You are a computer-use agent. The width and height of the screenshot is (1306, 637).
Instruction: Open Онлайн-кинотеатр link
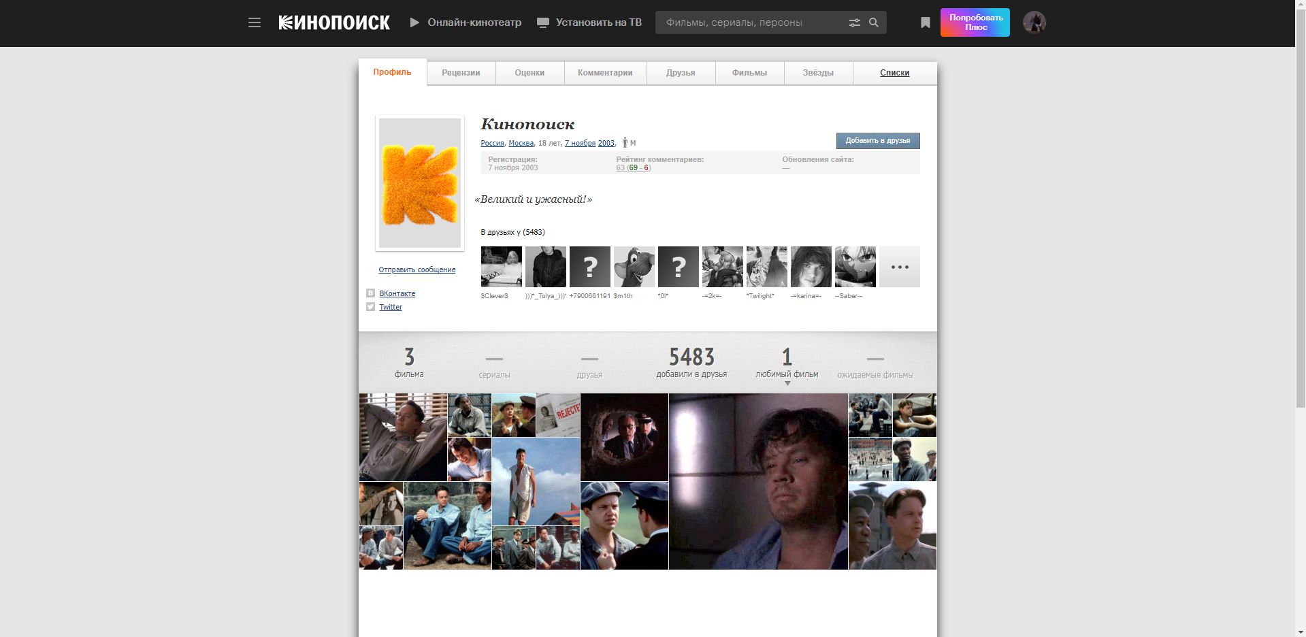[474, 22]
